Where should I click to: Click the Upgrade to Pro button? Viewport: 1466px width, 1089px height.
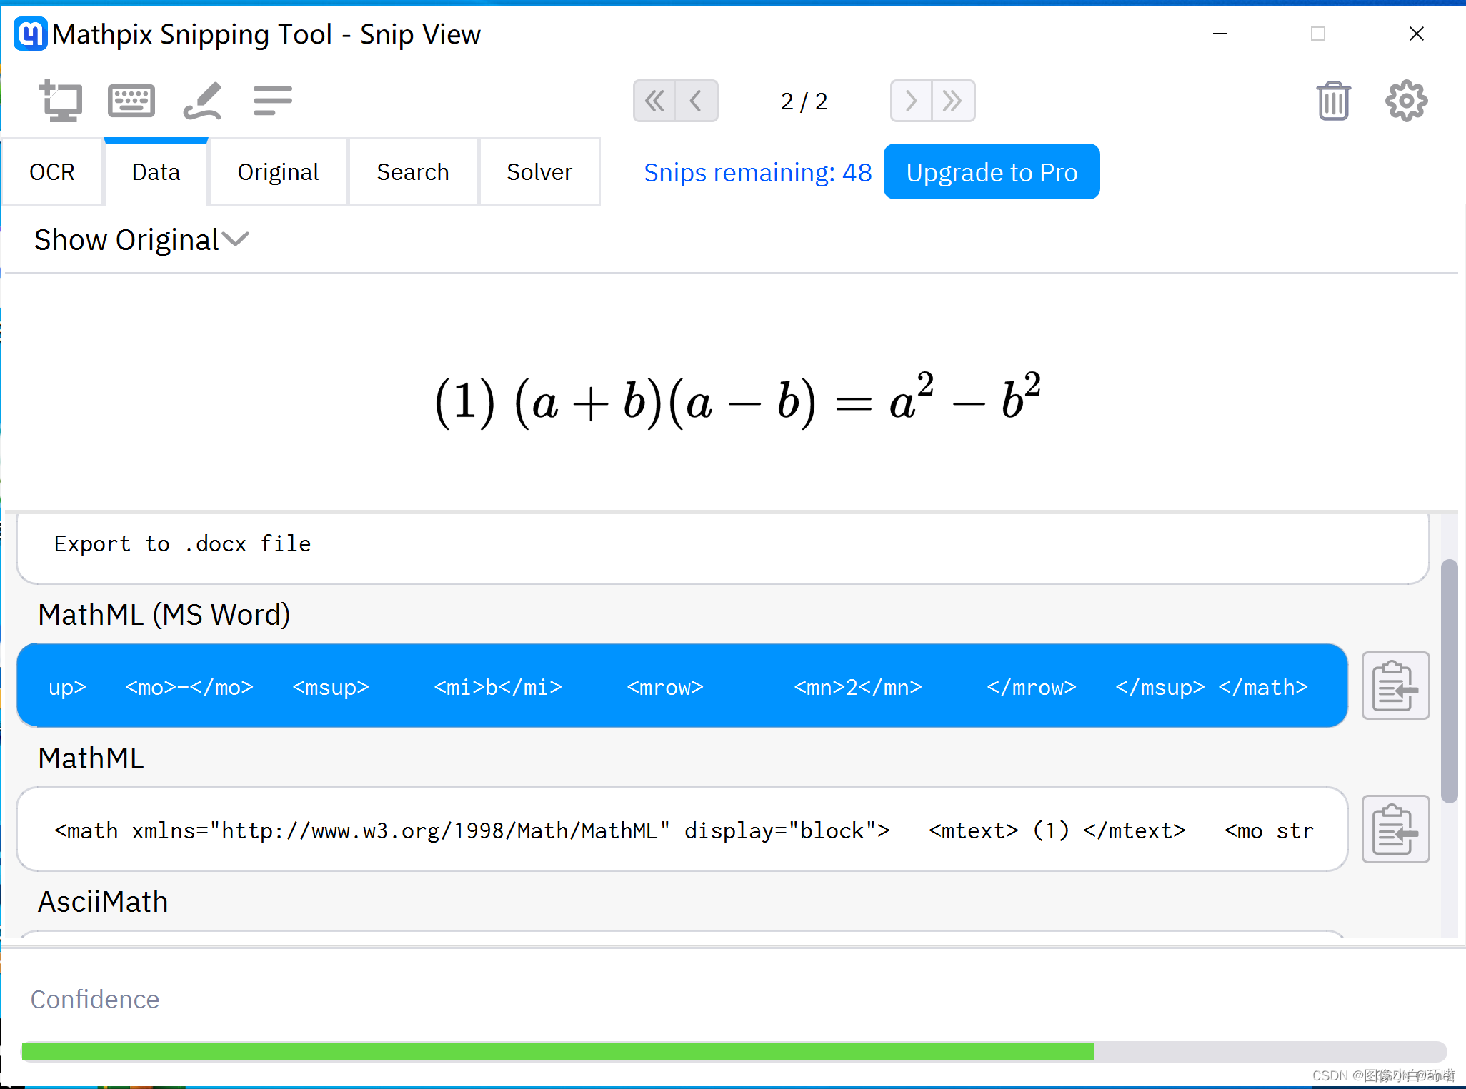991,172
